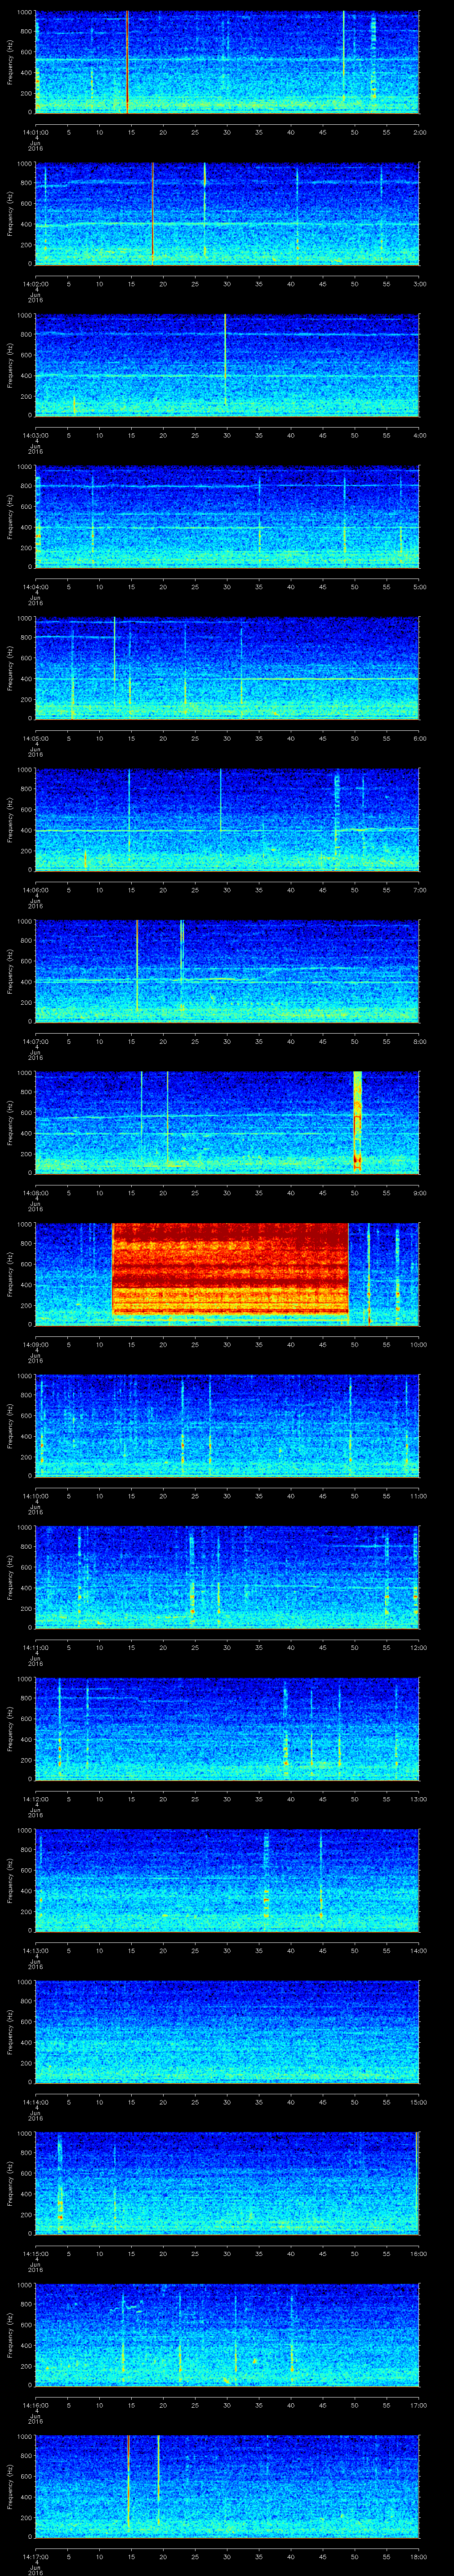Select the spectrogram panel starting at 14:16:00

click(227, 2334)
